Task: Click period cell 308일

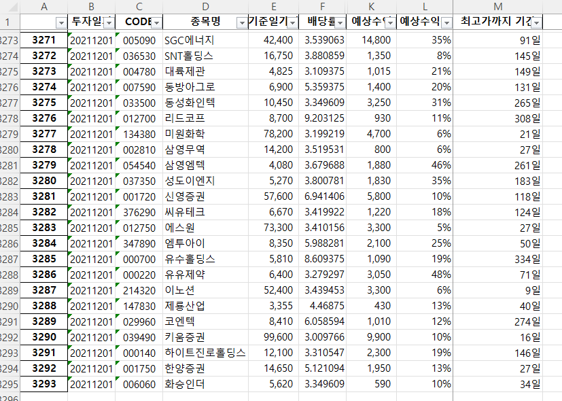Action: pos(498,118)
